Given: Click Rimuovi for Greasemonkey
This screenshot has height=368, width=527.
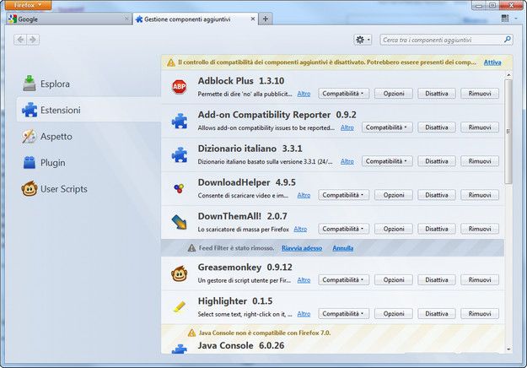Looking at the screenshot, I should [x=480, y=280].
